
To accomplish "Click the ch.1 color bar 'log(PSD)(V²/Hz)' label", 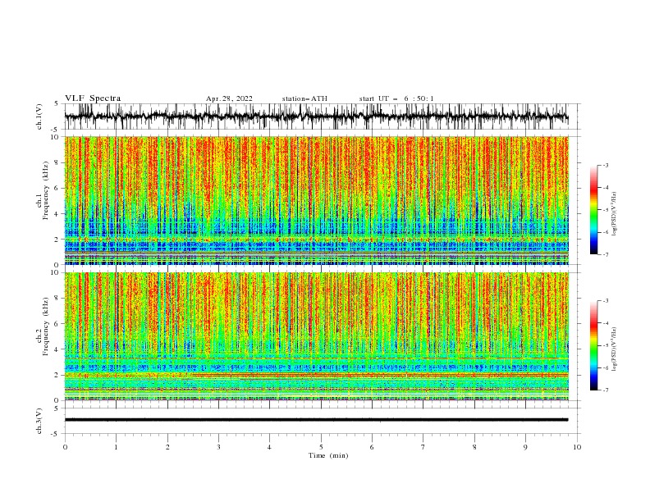I will click(614, 214).
